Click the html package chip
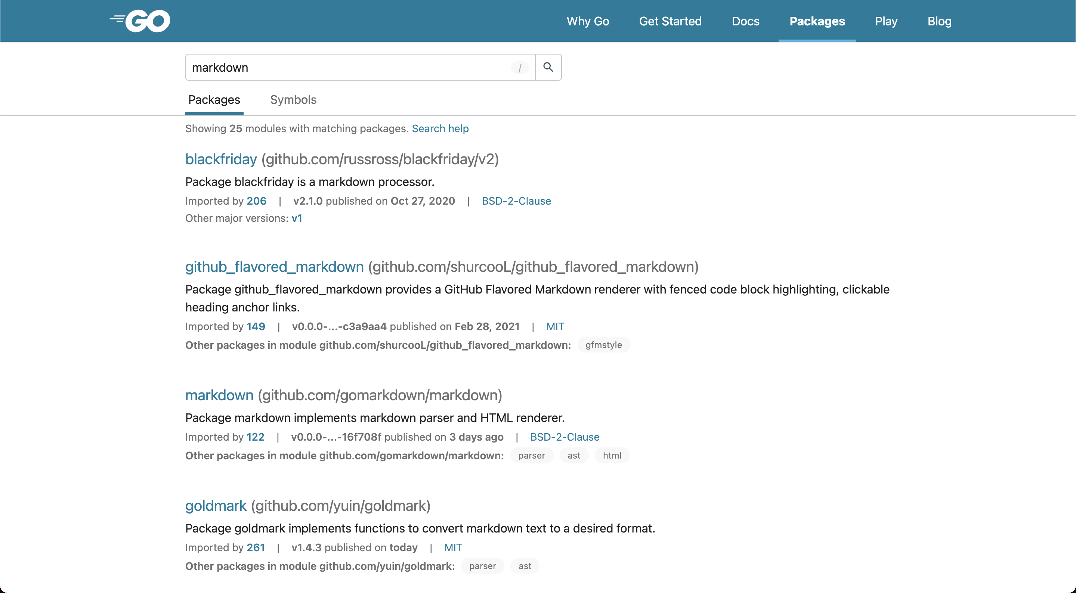Viewport: 1076px width, 593px height. (x=612, y=456)
